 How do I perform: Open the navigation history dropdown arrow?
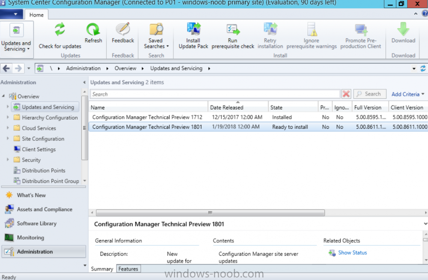29,68
